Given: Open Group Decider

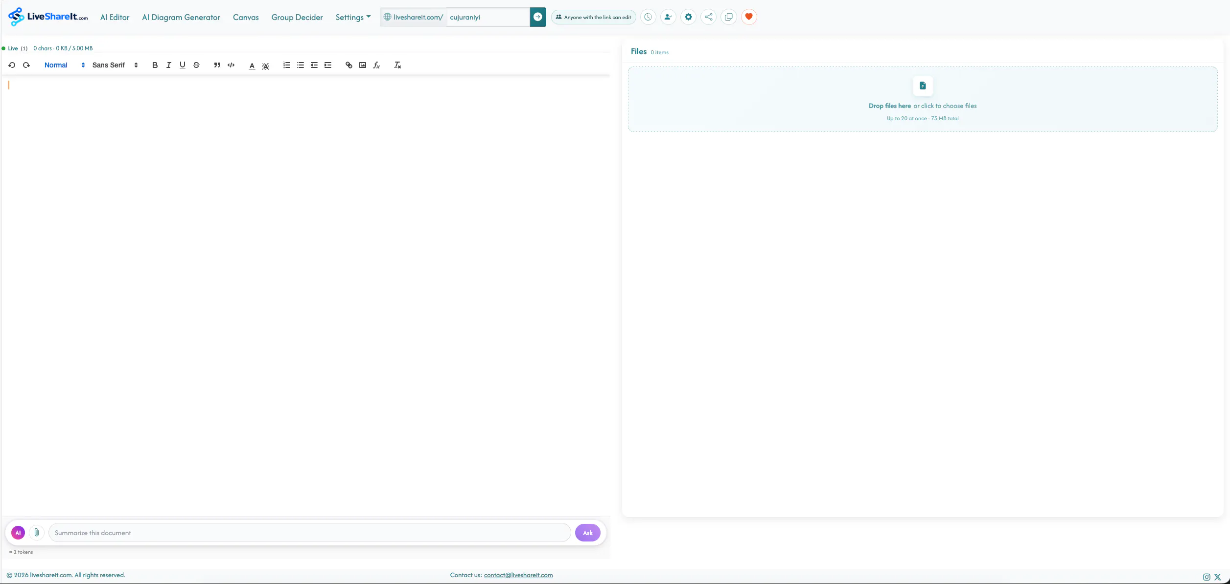Looking at the screenshot, I should (x=297, y=17).
